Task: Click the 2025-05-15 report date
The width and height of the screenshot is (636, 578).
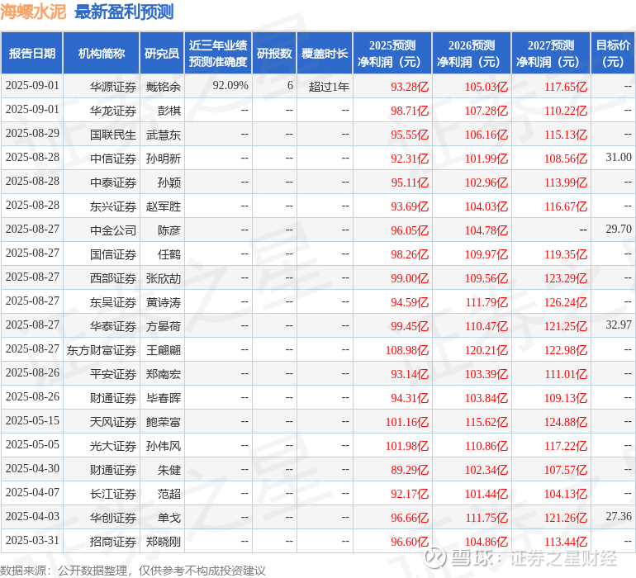Action: [32, 420]
